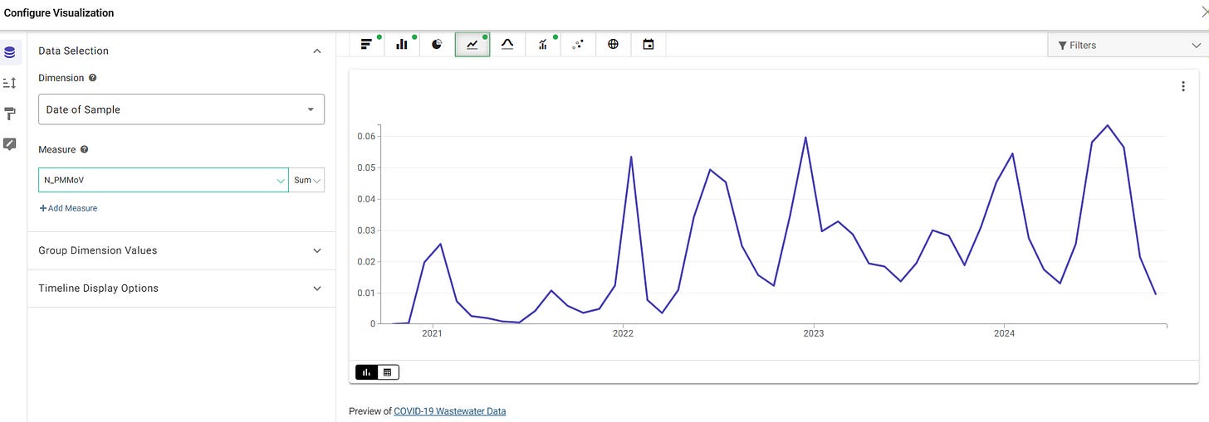Screen dimensions: 1209x422
Task: Select the combo chart icon
Action: 543,45
